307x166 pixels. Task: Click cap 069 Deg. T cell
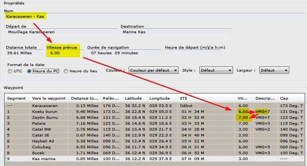291,147
